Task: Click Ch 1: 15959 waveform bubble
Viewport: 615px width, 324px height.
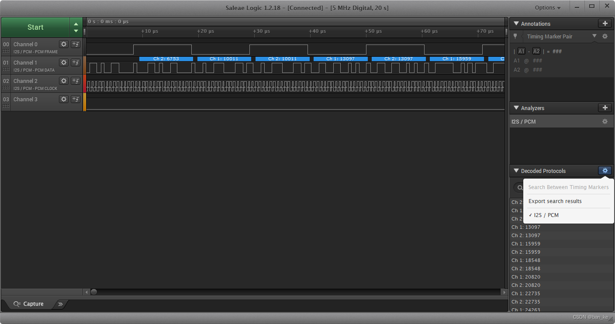Action: tap(456, 59)
